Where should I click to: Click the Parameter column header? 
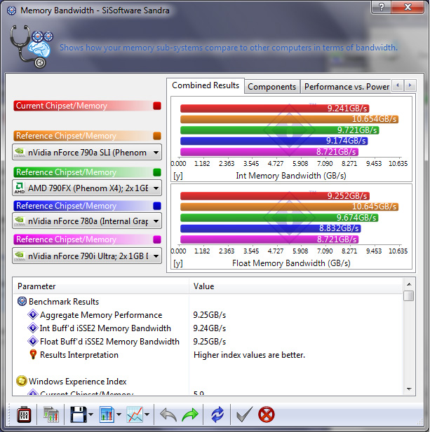pos(101,286)
